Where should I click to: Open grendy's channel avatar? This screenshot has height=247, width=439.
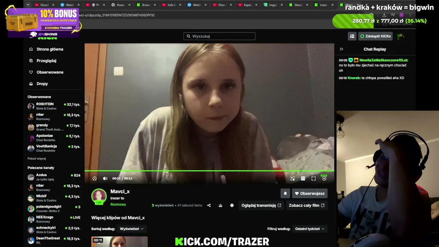(x=31, y=127)
